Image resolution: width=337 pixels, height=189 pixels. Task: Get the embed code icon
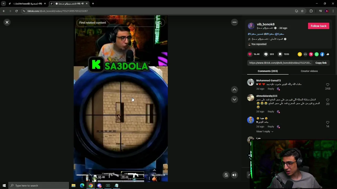pos(305,54)
